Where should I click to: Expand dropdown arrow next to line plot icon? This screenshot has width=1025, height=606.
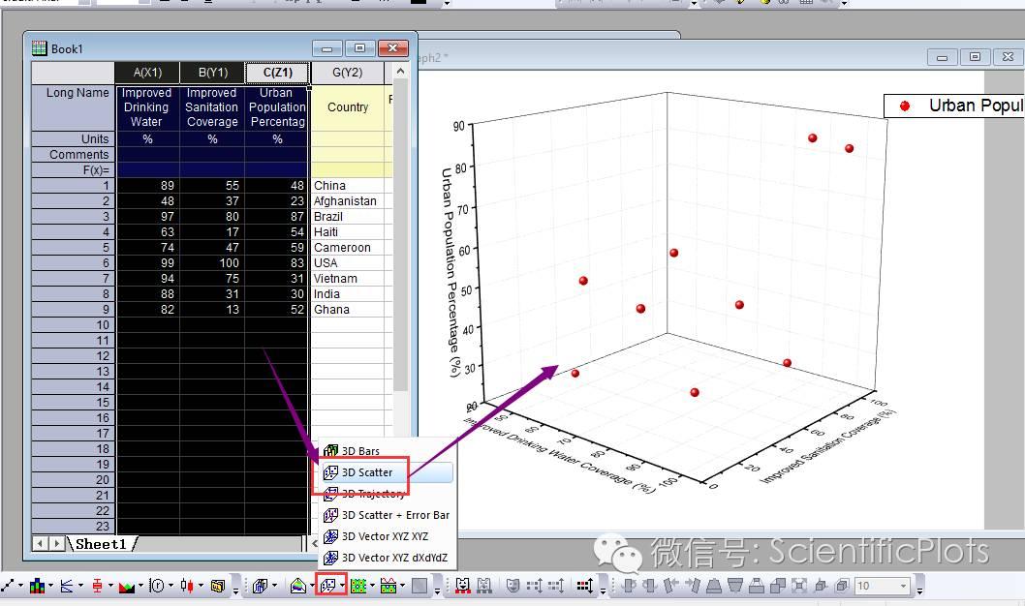pyautogui.click(x=20, y=587)
